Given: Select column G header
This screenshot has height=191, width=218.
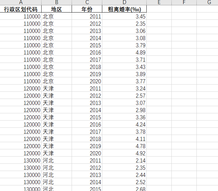Looking at the screenshot, I should pyautogui.click(x=207, y=3).
